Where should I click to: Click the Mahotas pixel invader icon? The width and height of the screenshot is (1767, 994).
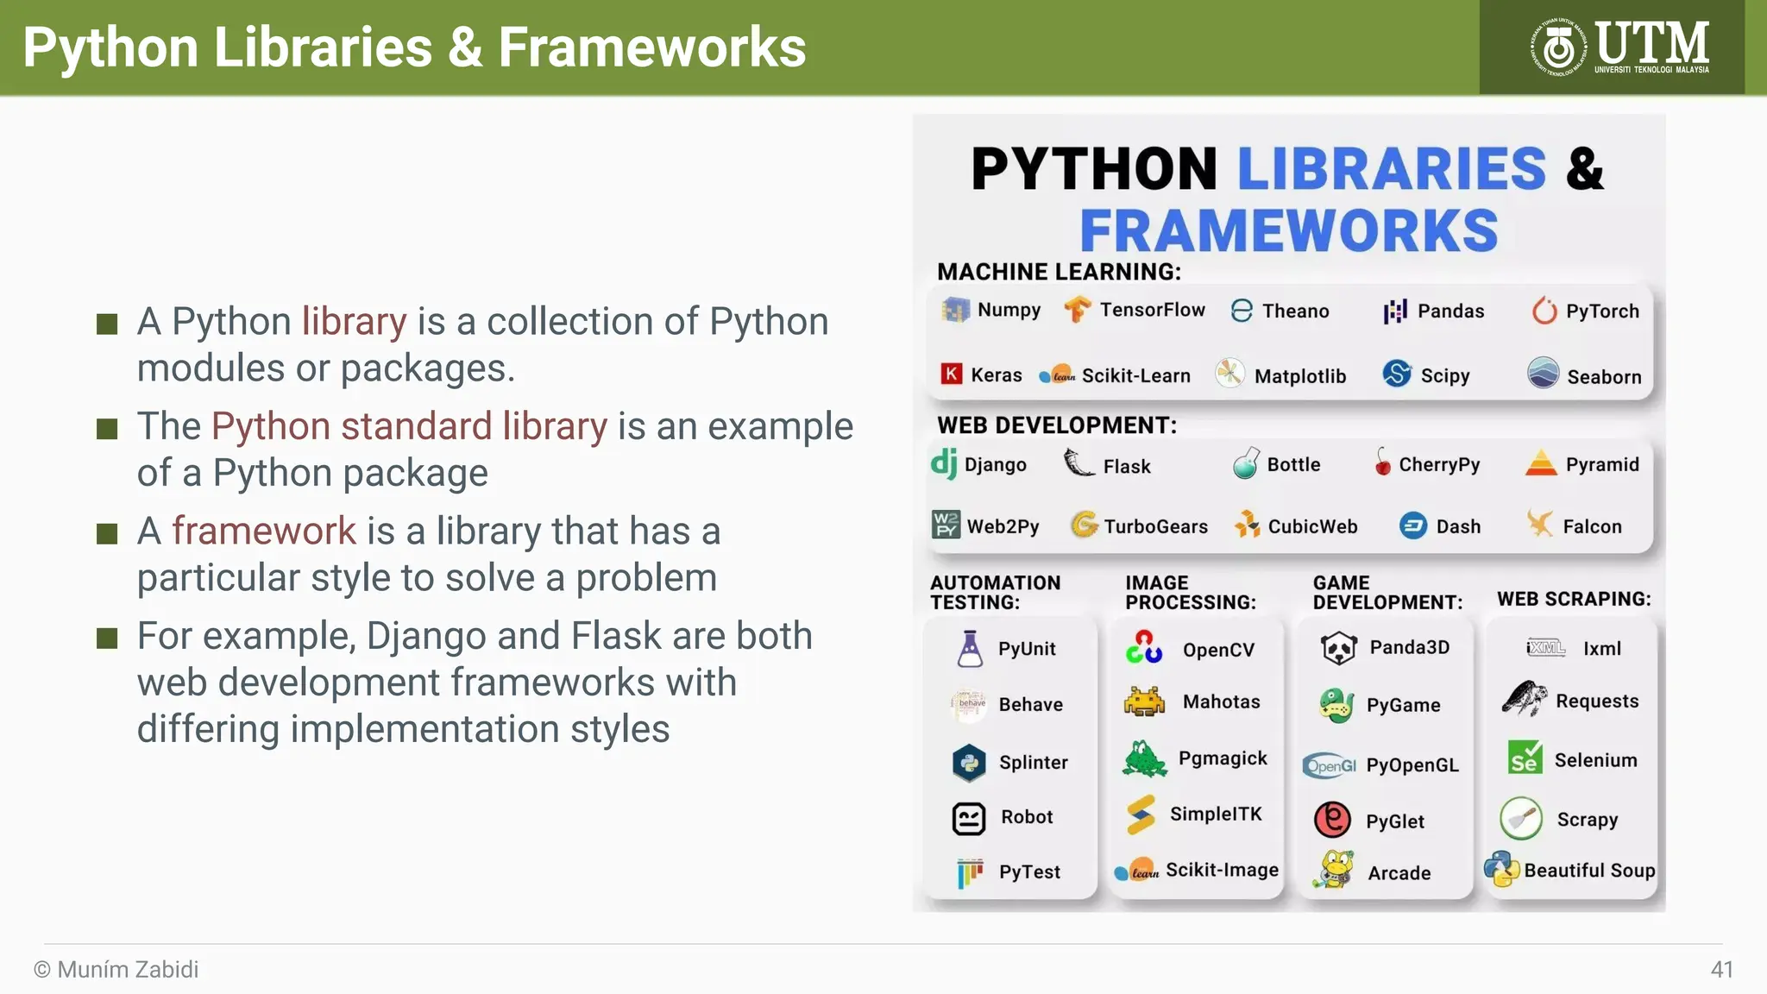[1145, 702]
